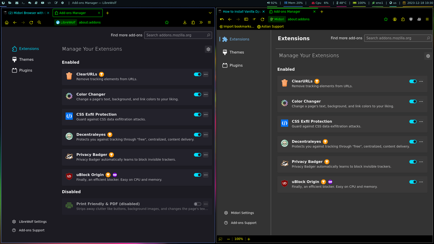This screenshot has width=434, height=244.
Task: Open Plugins section in LibreWolf sidebar
Action: (22, 70)
